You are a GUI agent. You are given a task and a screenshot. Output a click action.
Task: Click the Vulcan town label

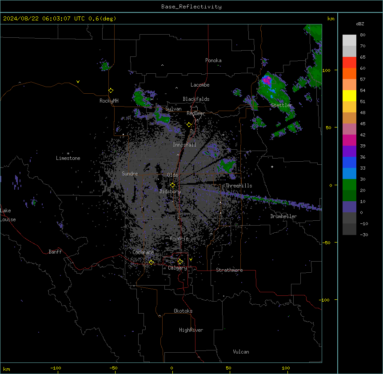241,352
